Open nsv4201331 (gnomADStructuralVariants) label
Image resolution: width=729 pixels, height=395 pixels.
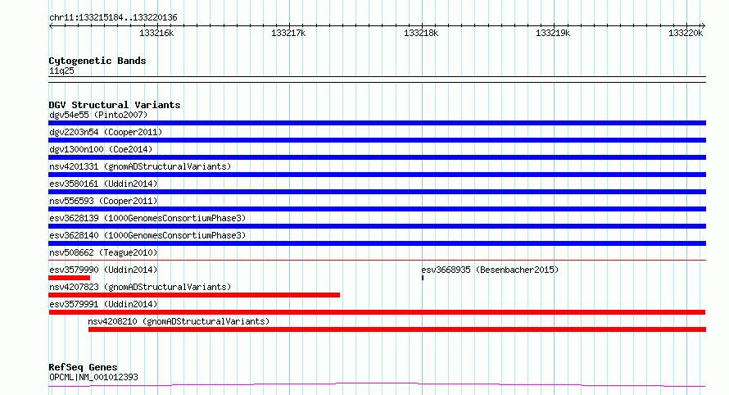140,166
